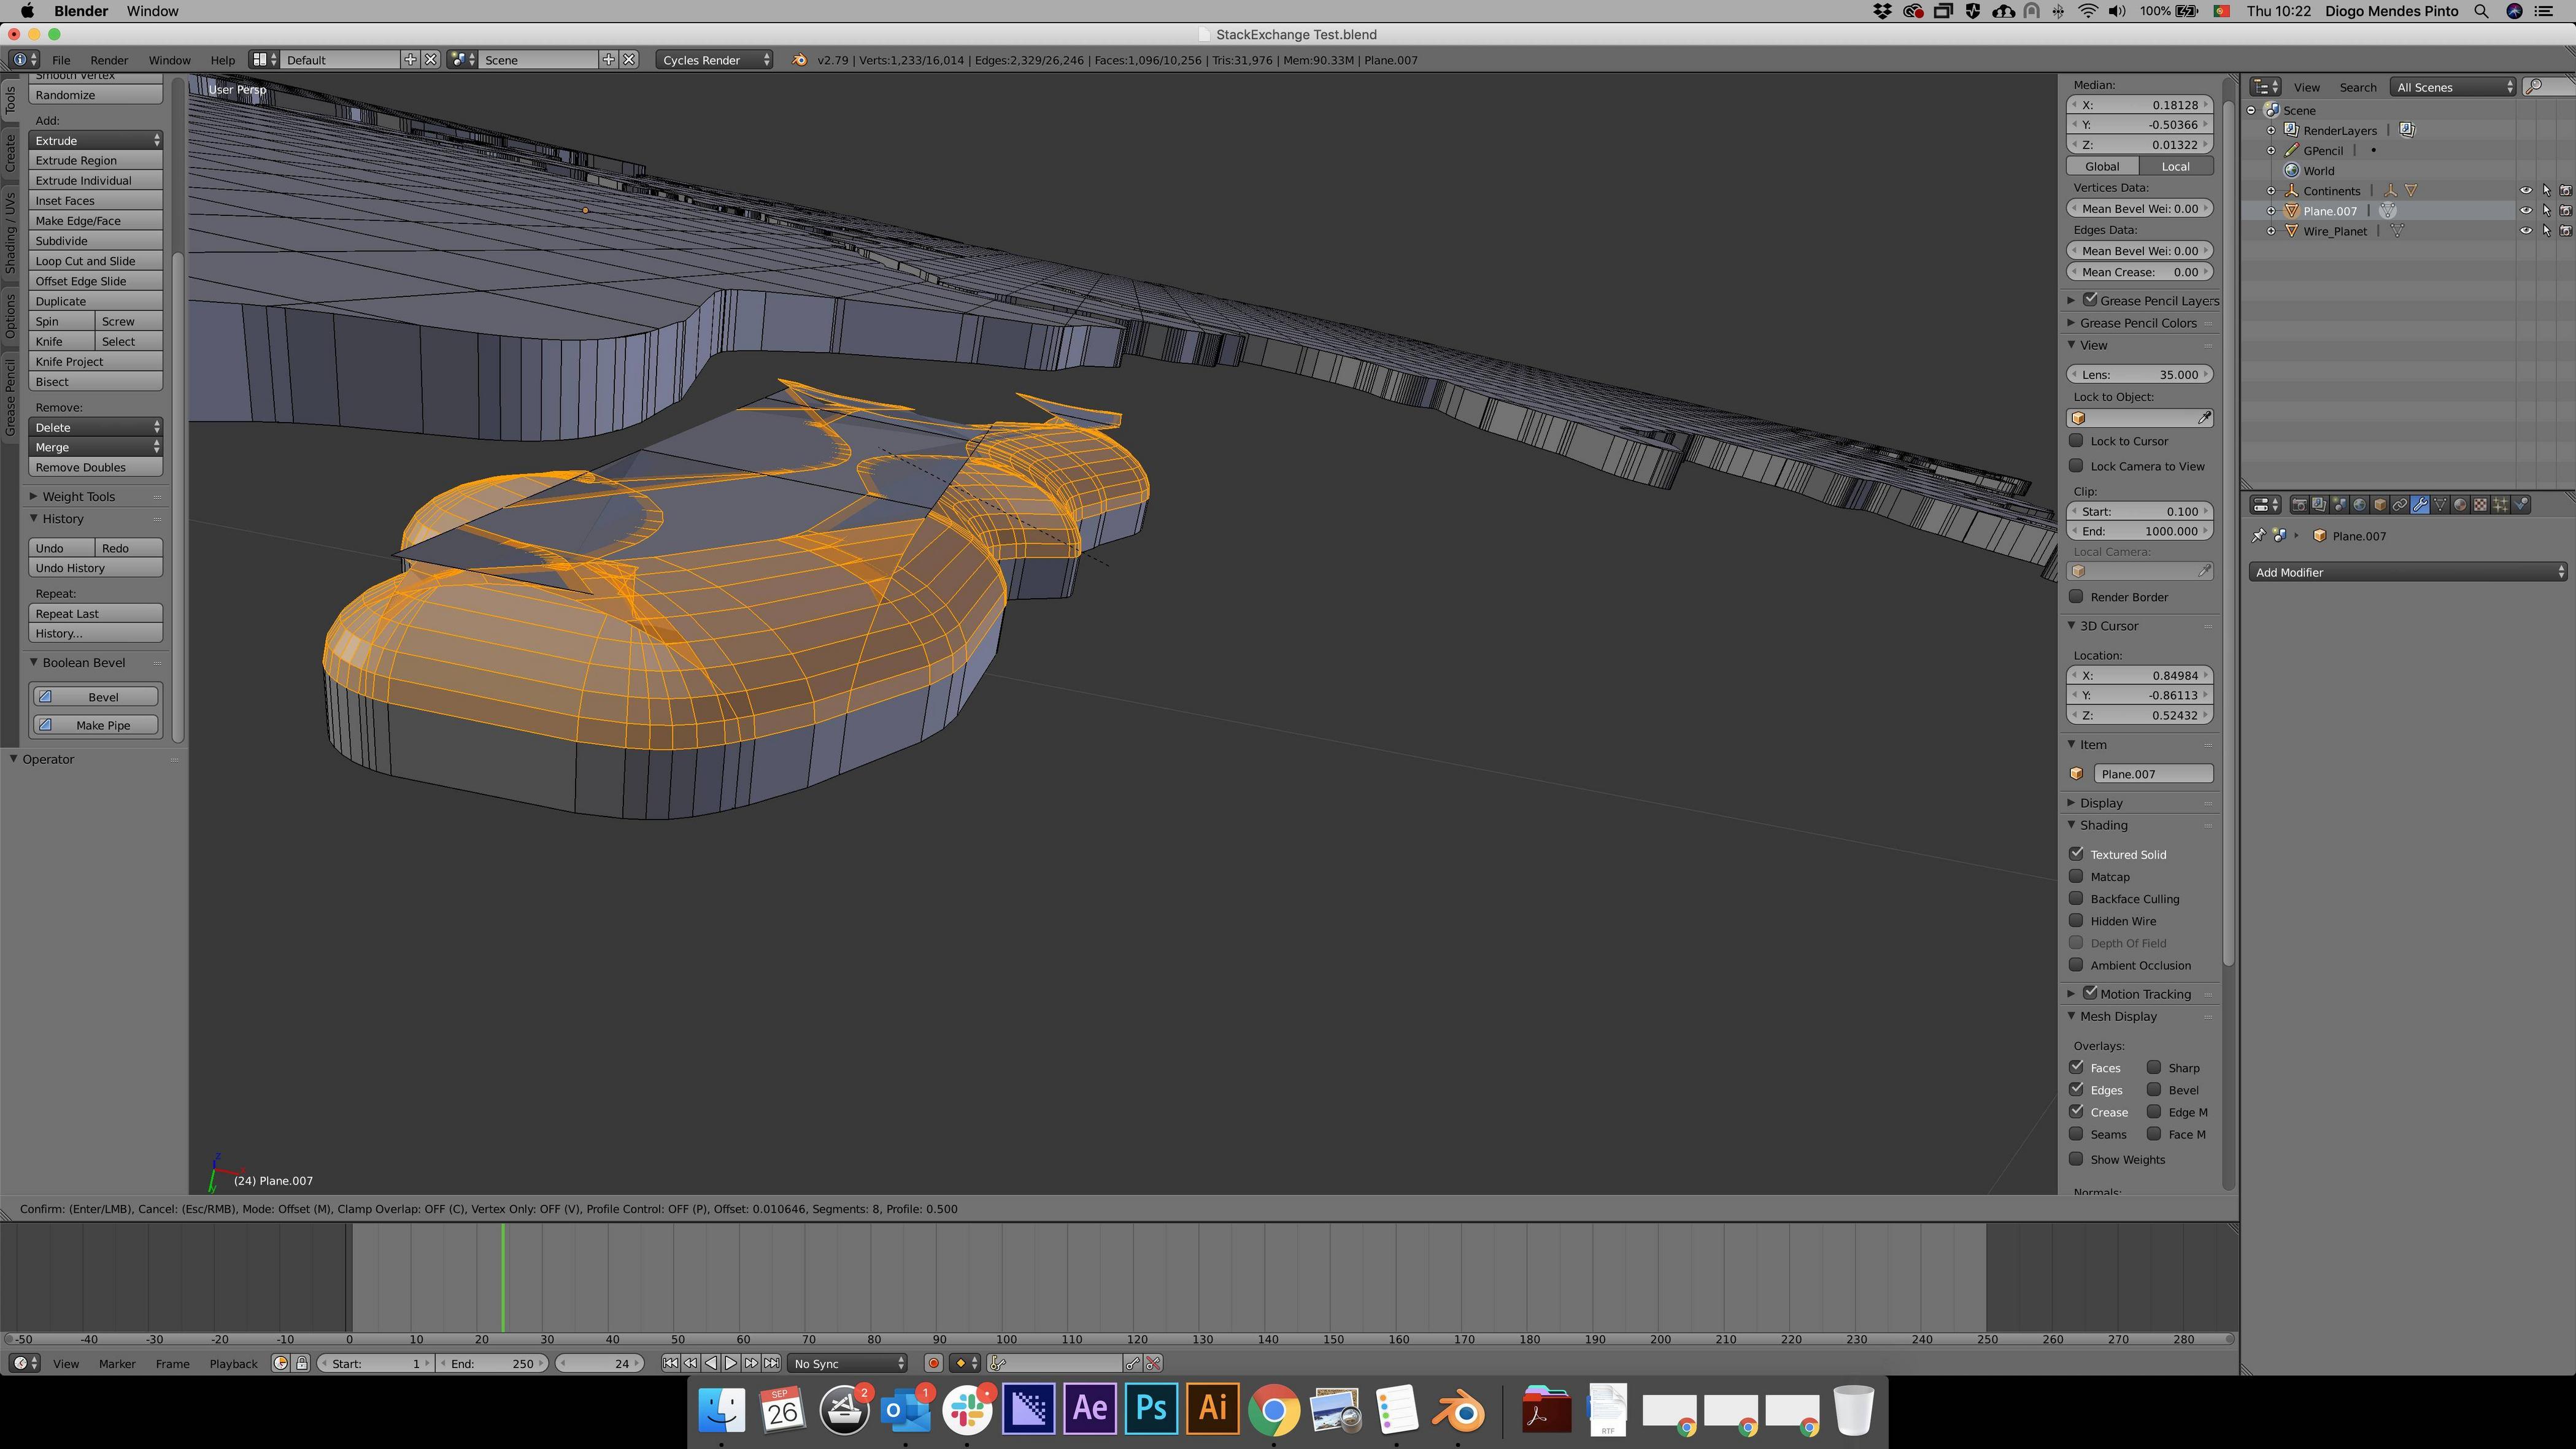Toggle renderability camera for Continents

click(x=2566, y=191)
